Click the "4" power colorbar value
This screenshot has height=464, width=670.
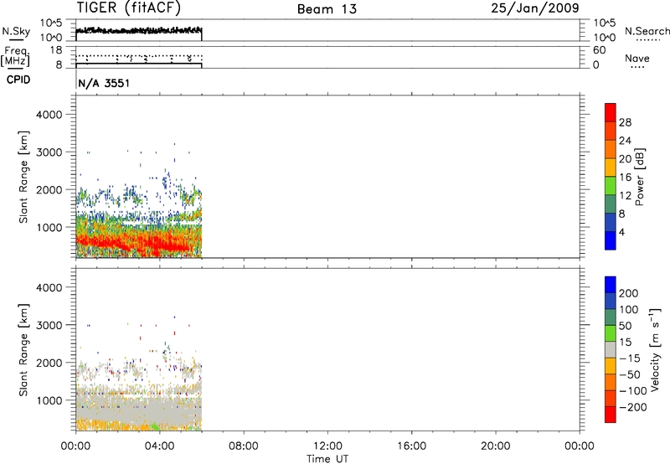click(x=621, y=232)
